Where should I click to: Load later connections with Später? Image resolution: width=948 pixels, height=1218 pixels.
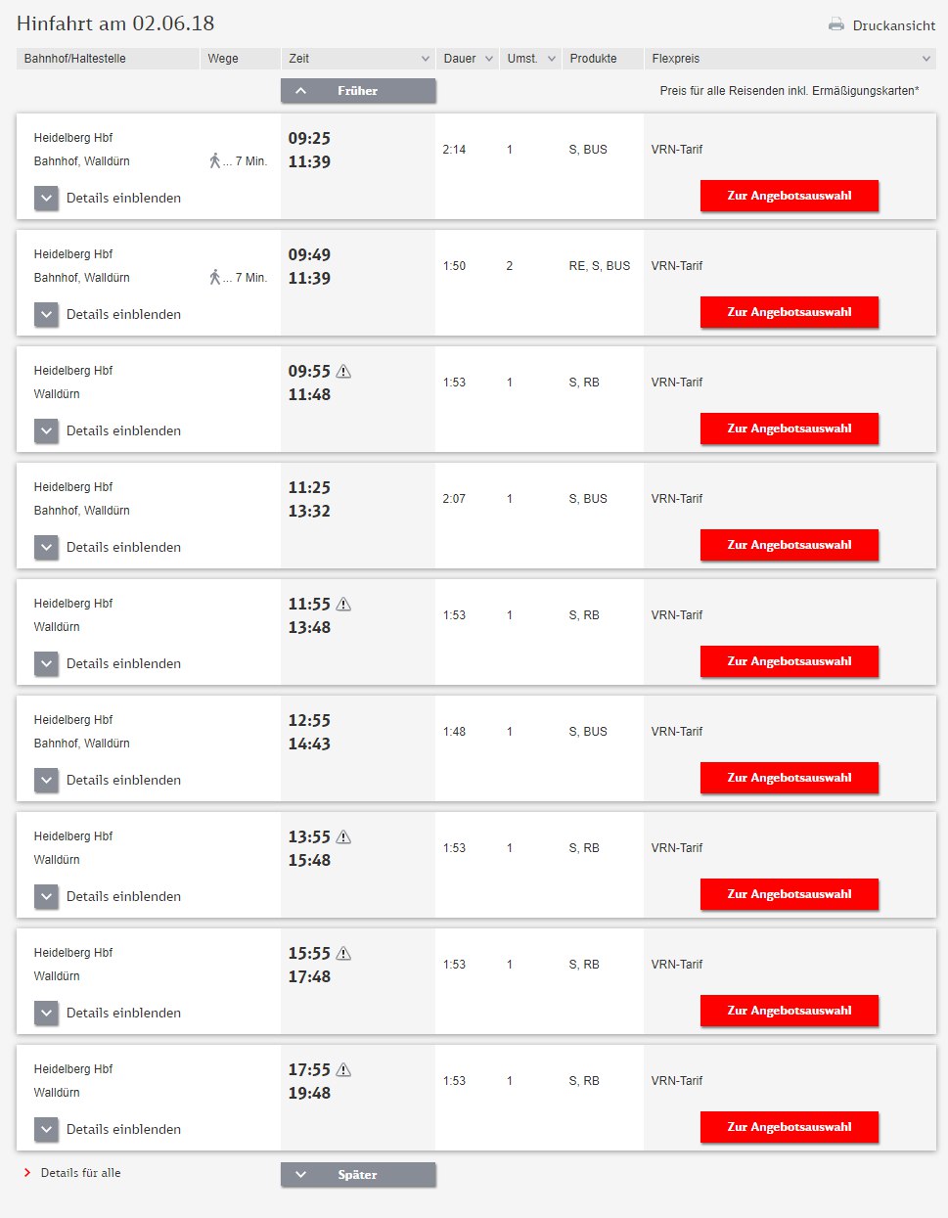click(x=358, y=1175)
